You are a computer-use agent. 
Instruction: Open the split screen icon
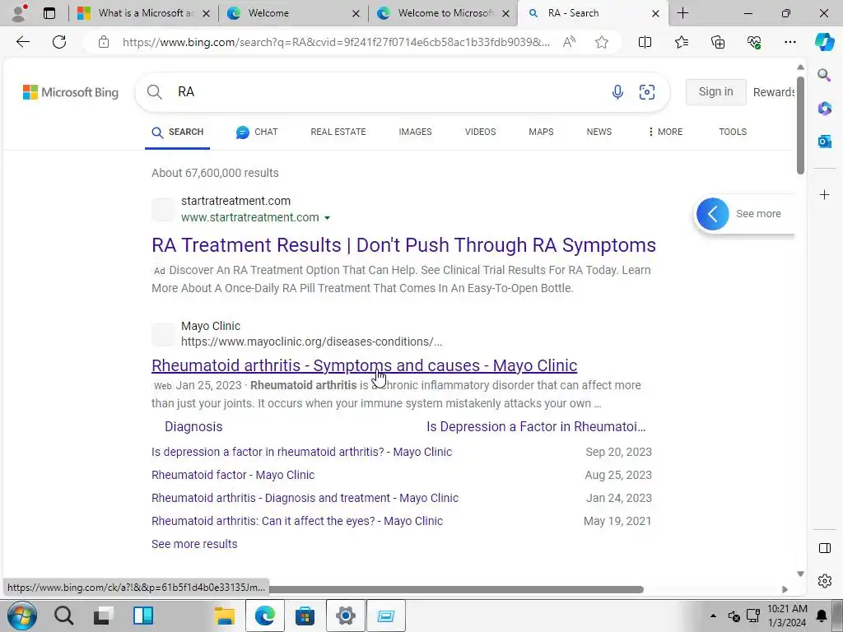645,42
